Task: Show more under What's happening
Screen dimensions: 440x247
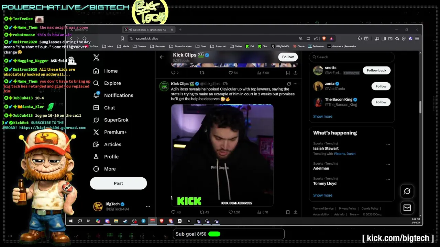Action: coord(322,195)
